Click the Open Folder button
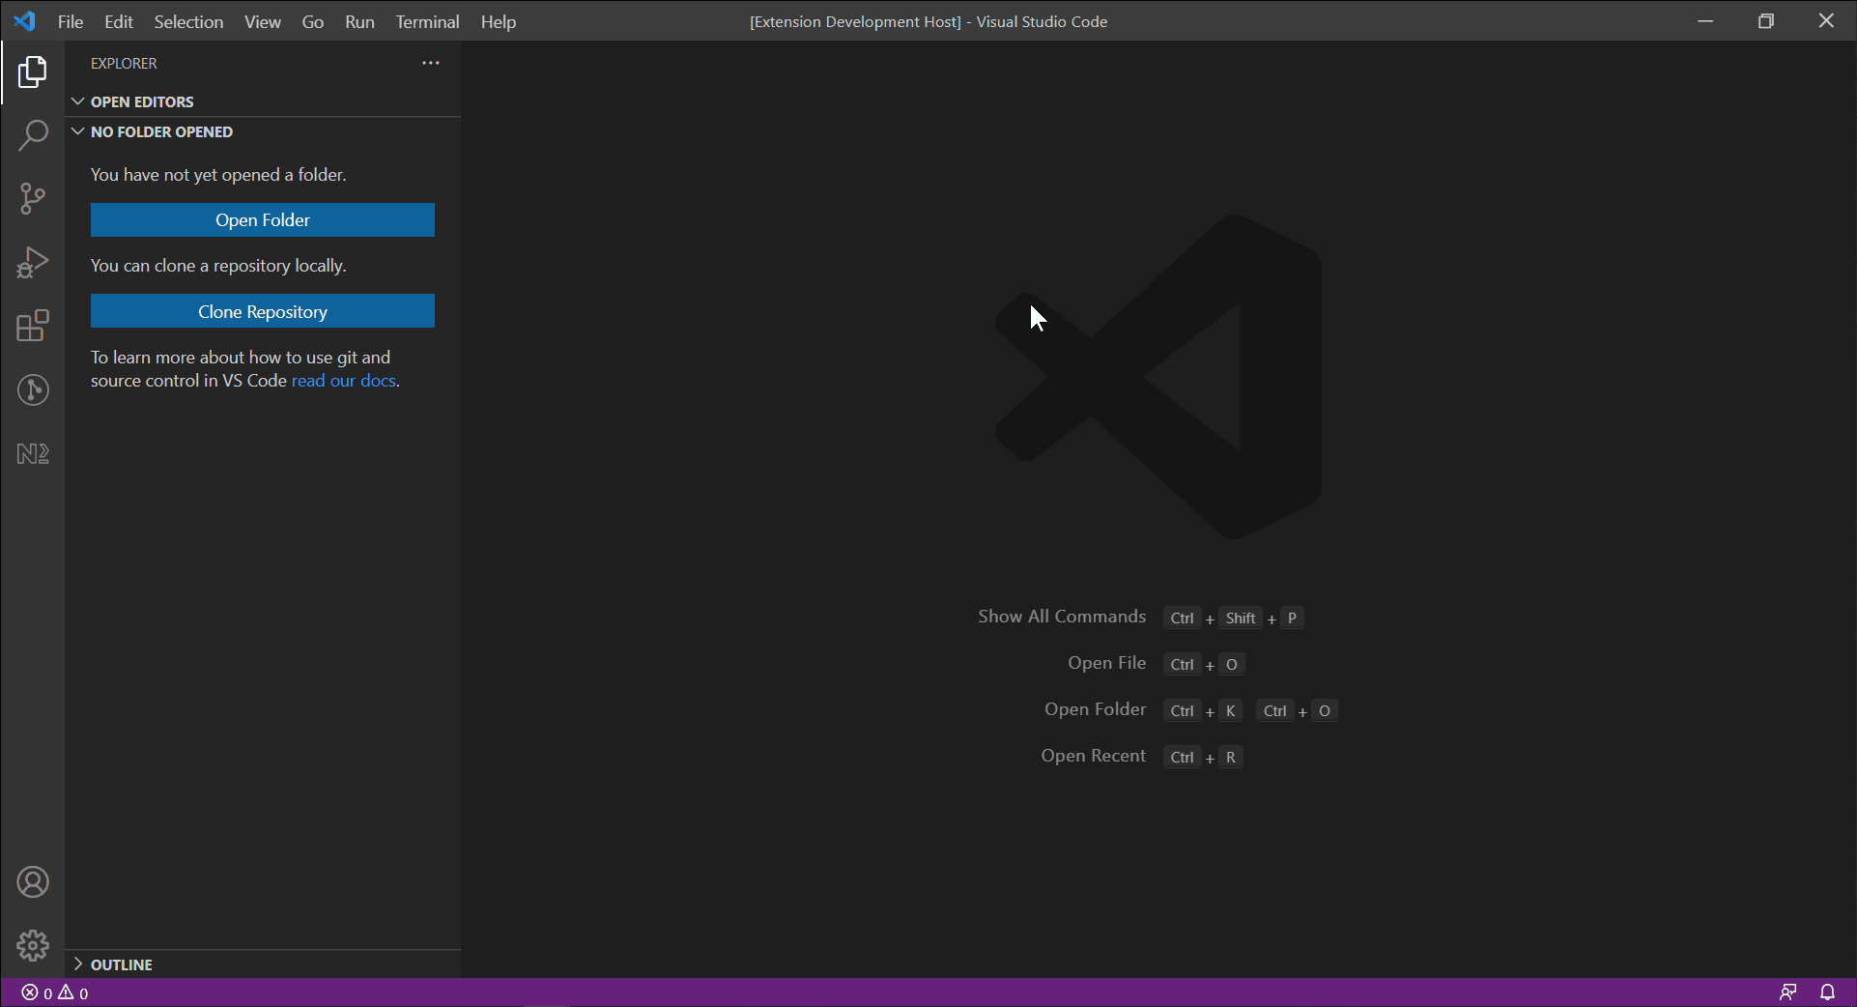 [x=263, y=220]
